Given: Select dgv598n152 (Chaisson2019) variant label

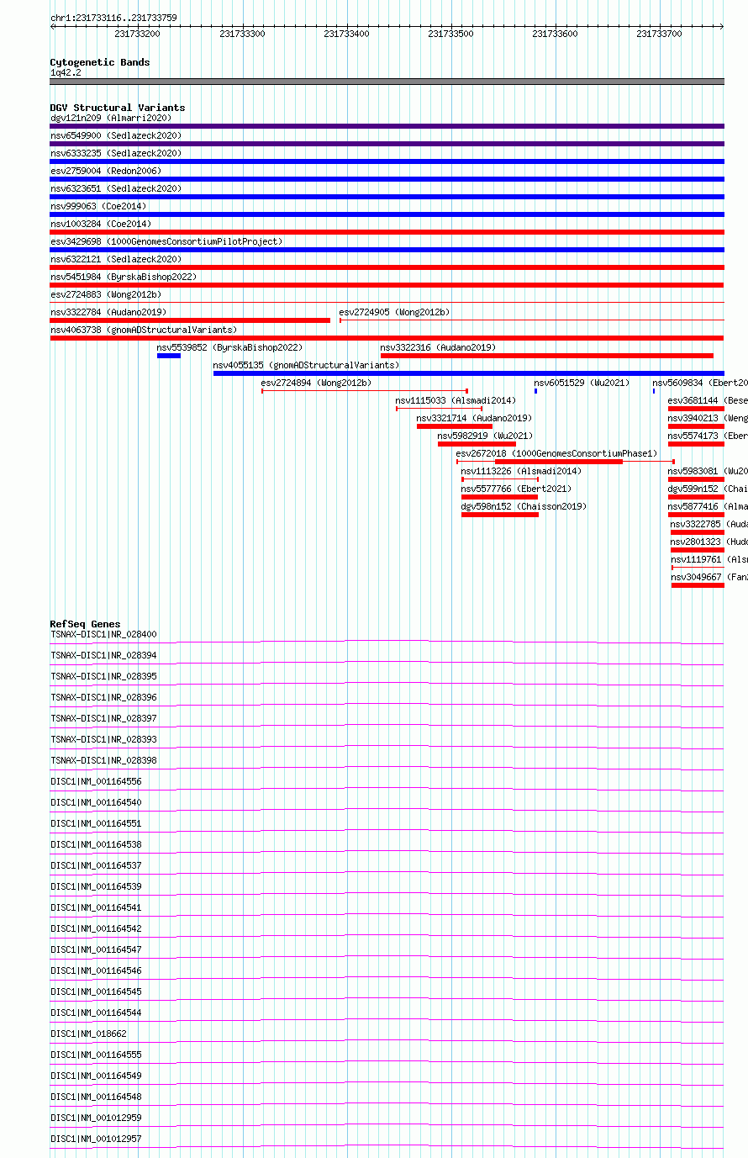Looking at the screenshot, I should click(x=524, y=506).
